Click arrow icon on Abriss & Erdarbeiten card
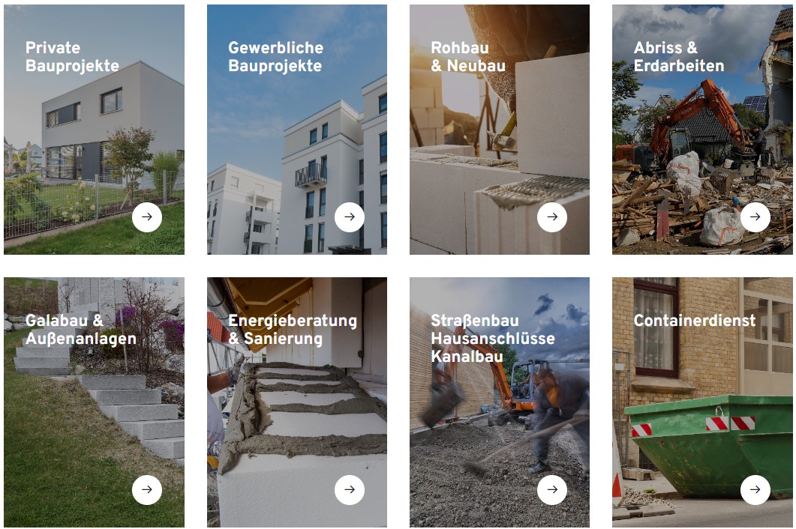Viewport: 796px width, 529px height. [755, 217]
